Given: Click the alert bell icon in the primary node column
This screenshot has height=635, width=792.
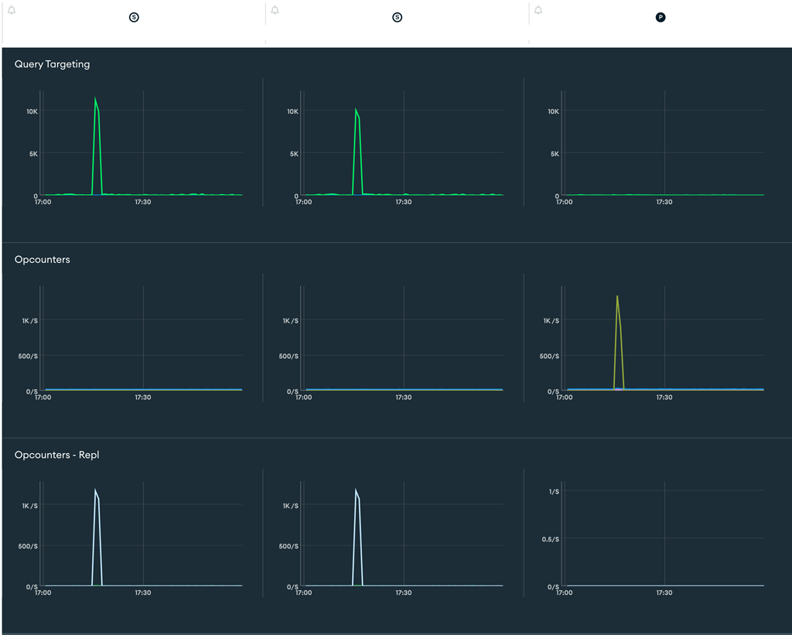Looking at the screenshot, I should pos(538,10).
